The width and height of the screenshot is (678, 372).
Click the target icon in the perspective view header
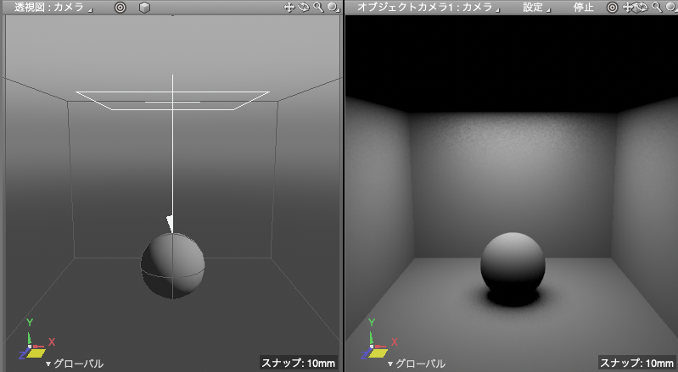(120, 8)
